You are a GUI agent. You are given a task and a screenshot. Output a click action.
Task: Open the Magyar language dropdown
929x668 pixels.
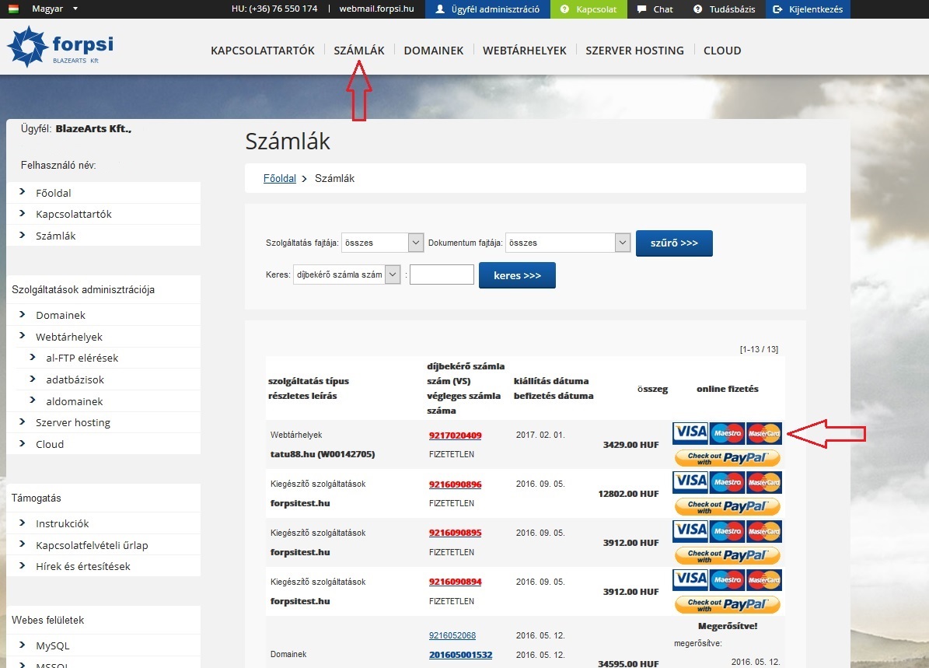click(54, 9)
